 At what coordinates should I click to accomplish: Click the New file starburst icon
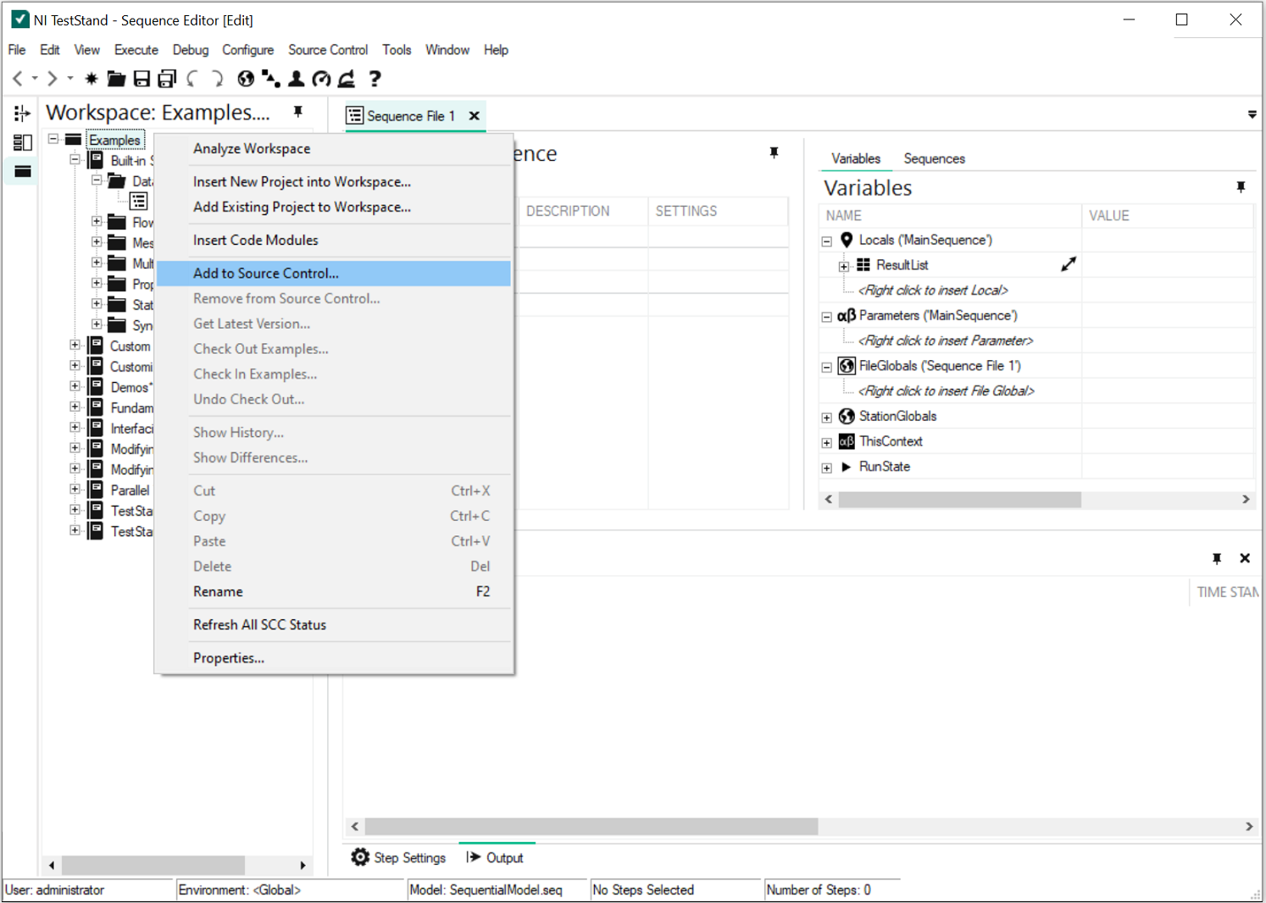tap(92, 79)
